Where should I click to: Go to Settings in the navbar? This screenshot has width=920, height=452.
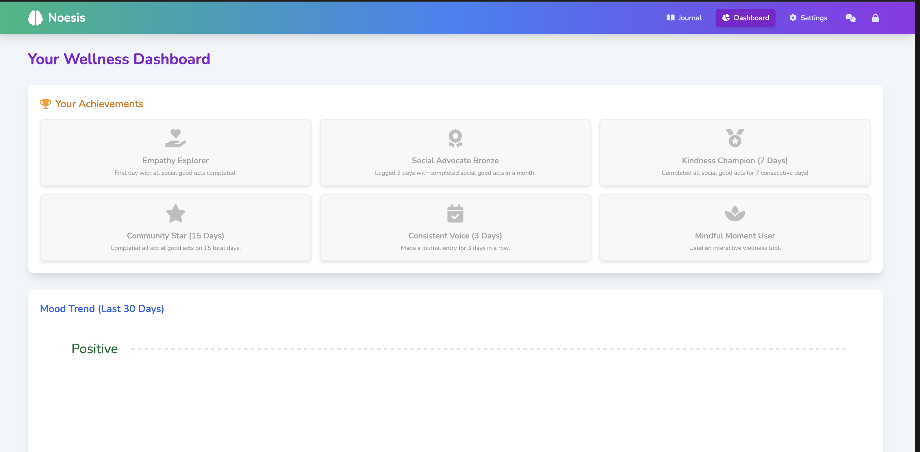click(808, 18)
